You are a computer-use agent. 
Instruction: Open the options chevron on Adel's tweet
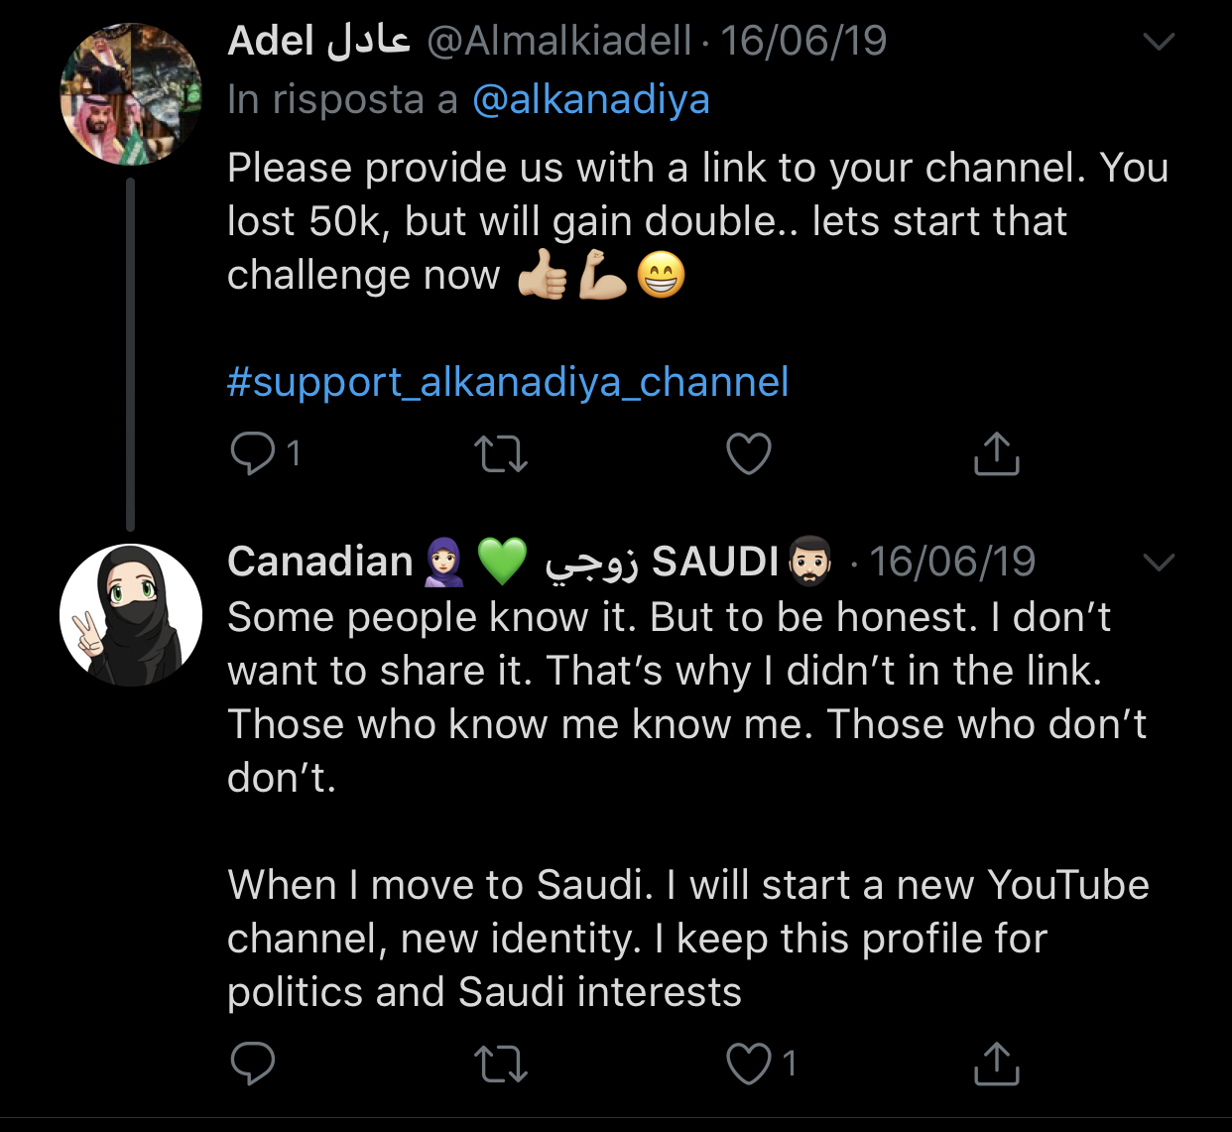tap(1159, 42)
